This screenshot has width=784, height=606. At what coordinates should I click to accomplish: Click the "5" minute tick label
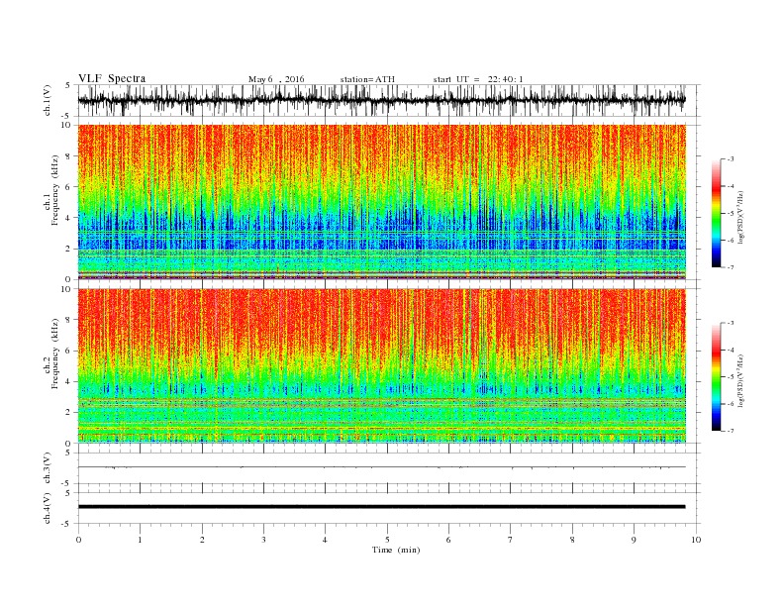387,540
